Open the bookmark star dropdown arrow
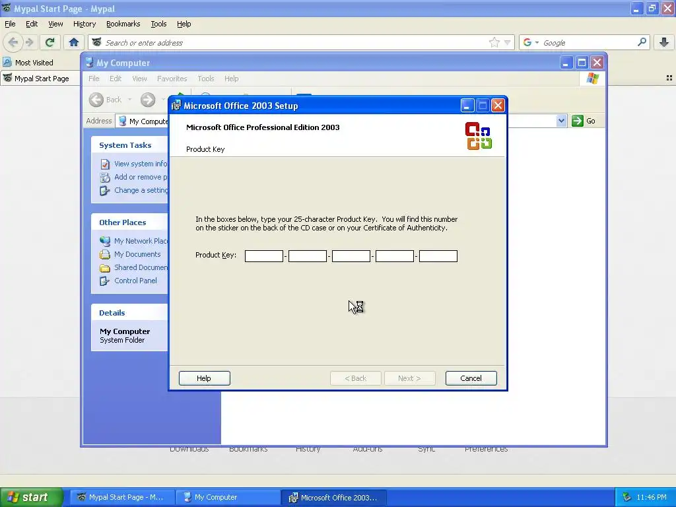676x507 pixels. 508,42
